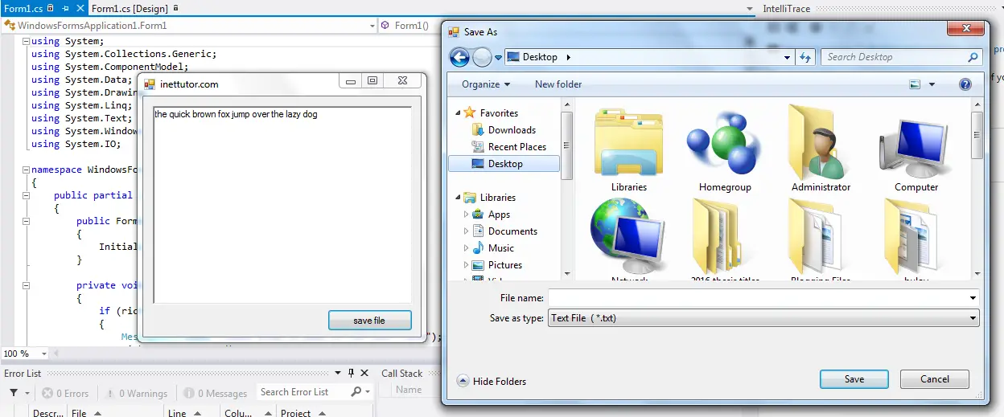This screenshot has width=1004, height=417.
Task: Cancel the Save As dialog
Action: click(x=935, y=379)
